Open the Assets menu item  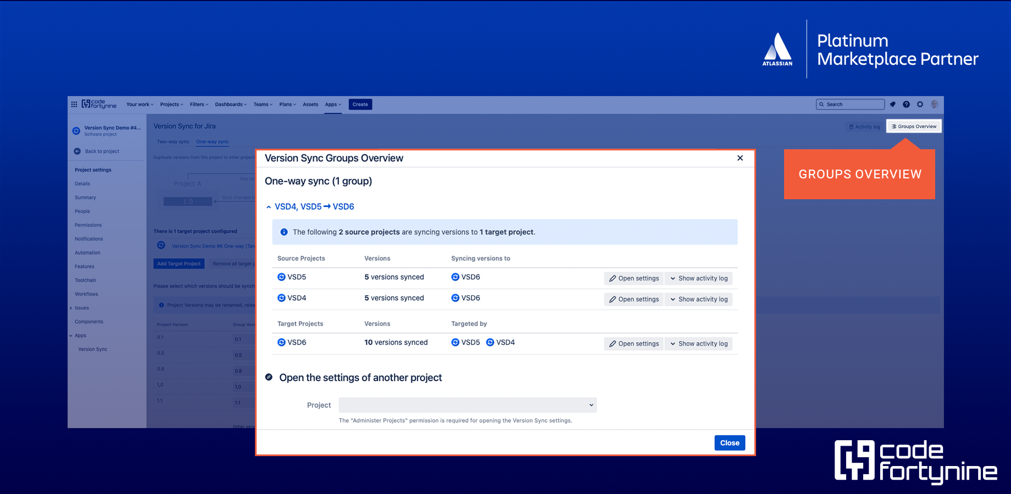pos(310,104)
